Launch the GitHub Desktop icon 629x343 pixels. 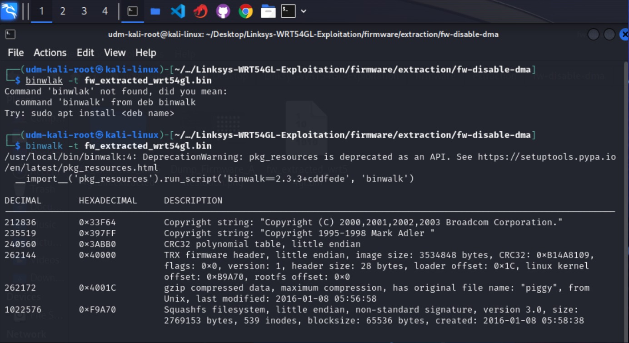223,11
